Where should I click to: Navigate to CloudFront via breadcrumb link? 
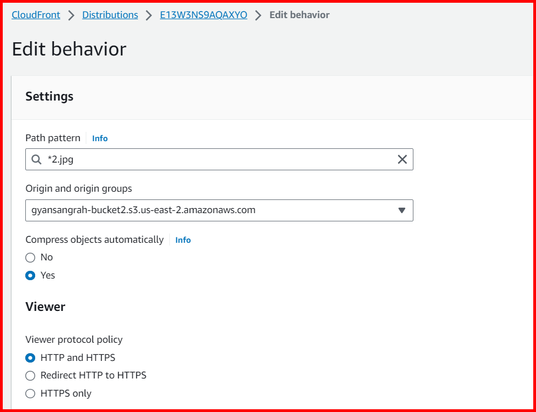click(36, 15)
